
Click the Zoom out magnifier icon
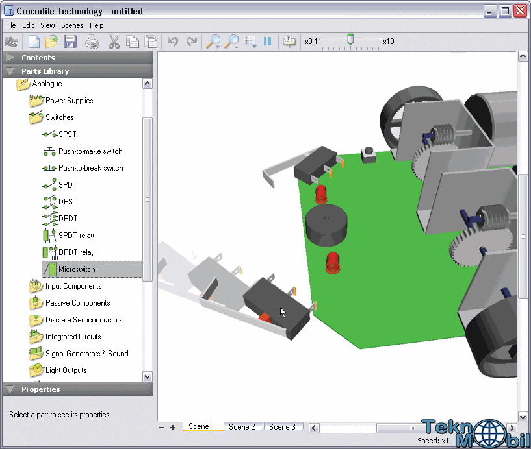tap(231, 42)
